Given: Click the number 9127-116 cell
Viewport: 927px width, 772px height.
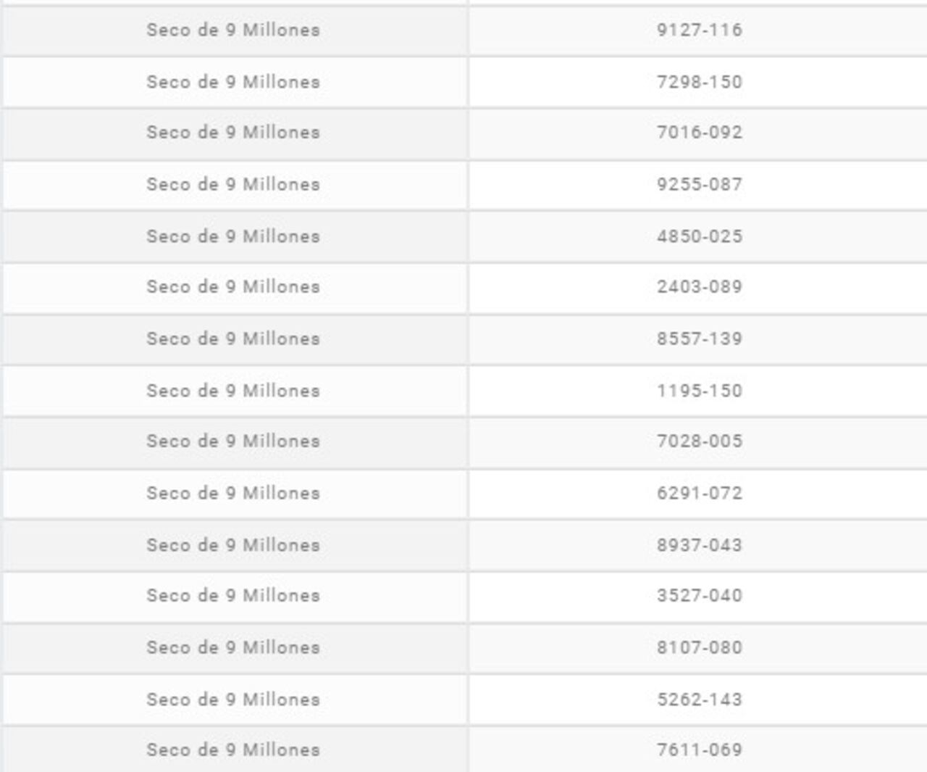Looking at the screenshot, I should (699, 30).
